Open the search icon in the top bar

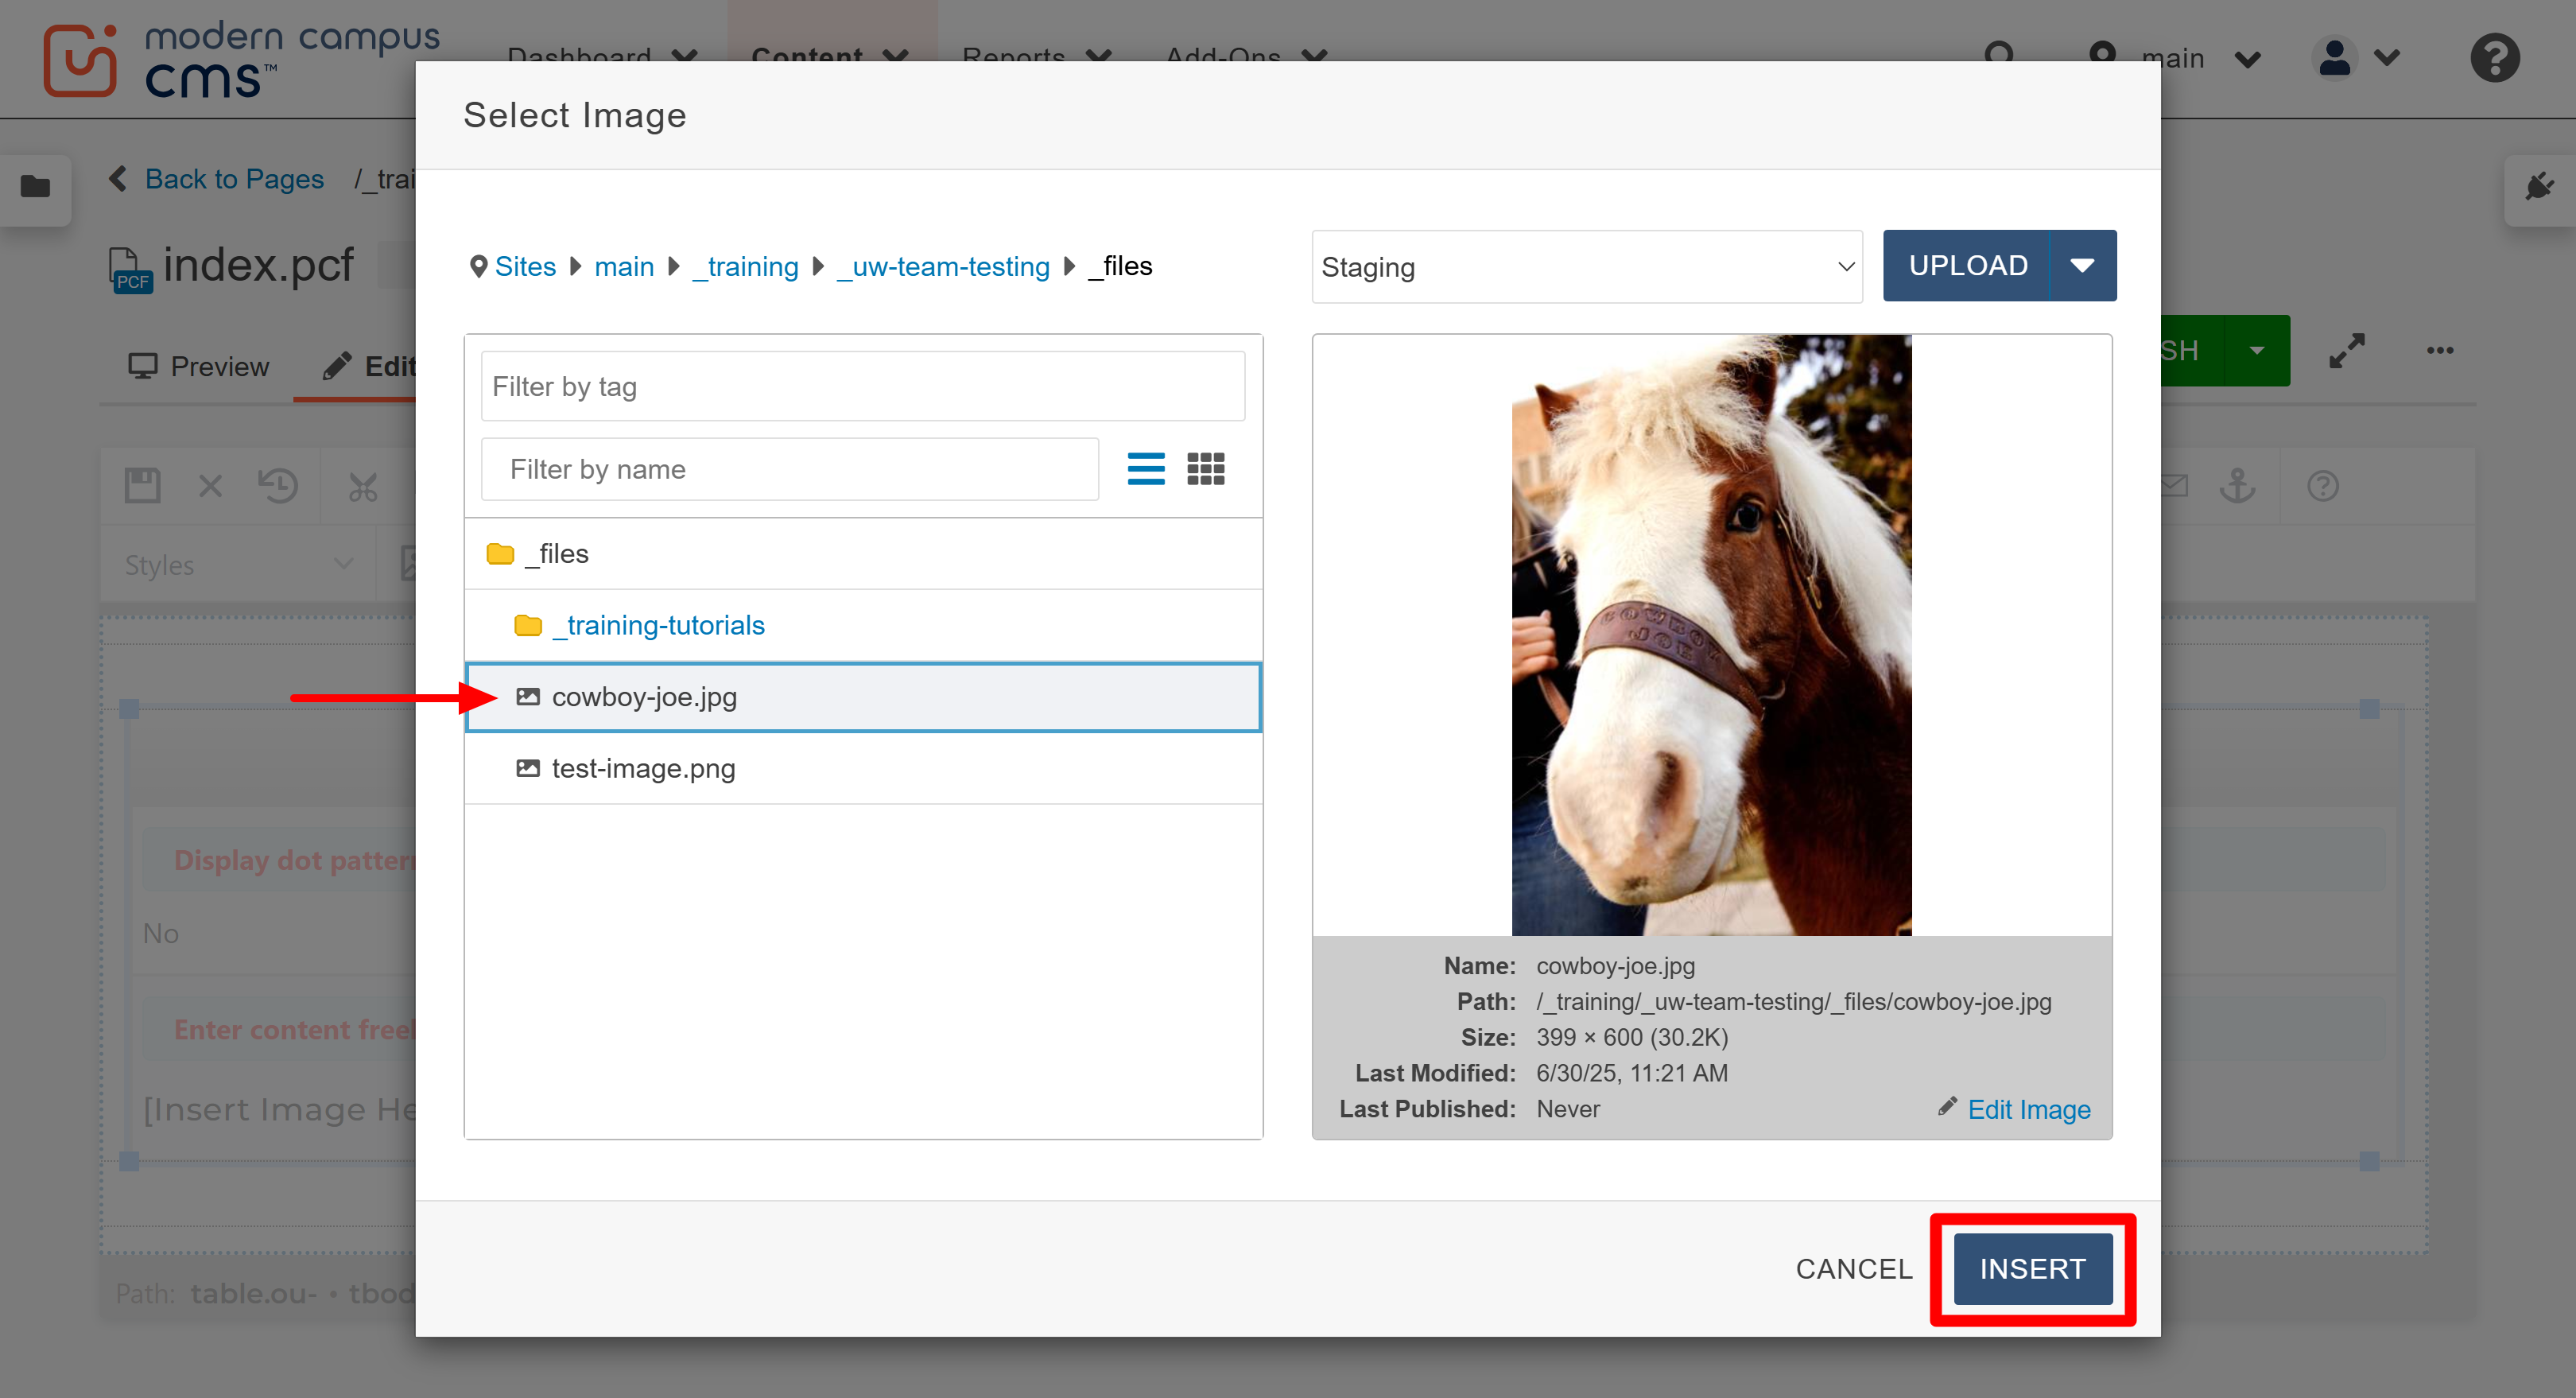2000,57
